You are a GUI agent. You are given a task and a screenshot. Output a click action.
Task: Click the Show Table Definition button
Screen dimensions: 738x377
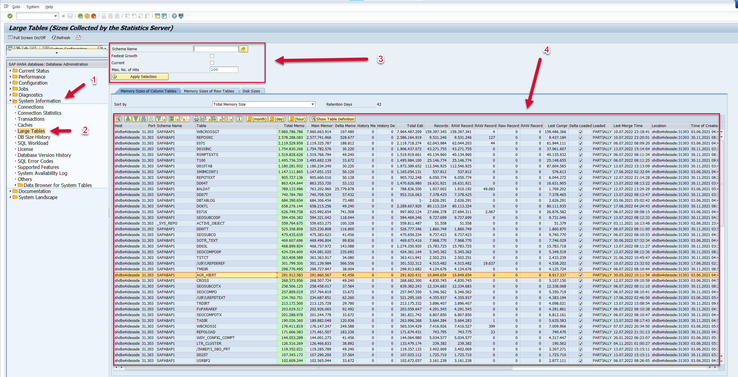tap(332, 119)
